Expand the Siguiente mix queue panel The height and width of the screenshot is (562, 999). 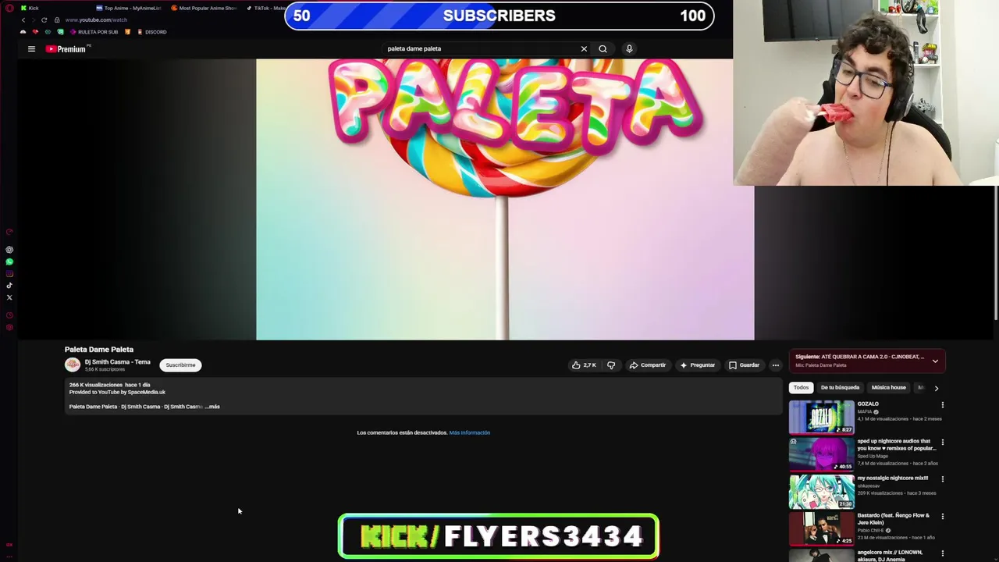point(935,361)
